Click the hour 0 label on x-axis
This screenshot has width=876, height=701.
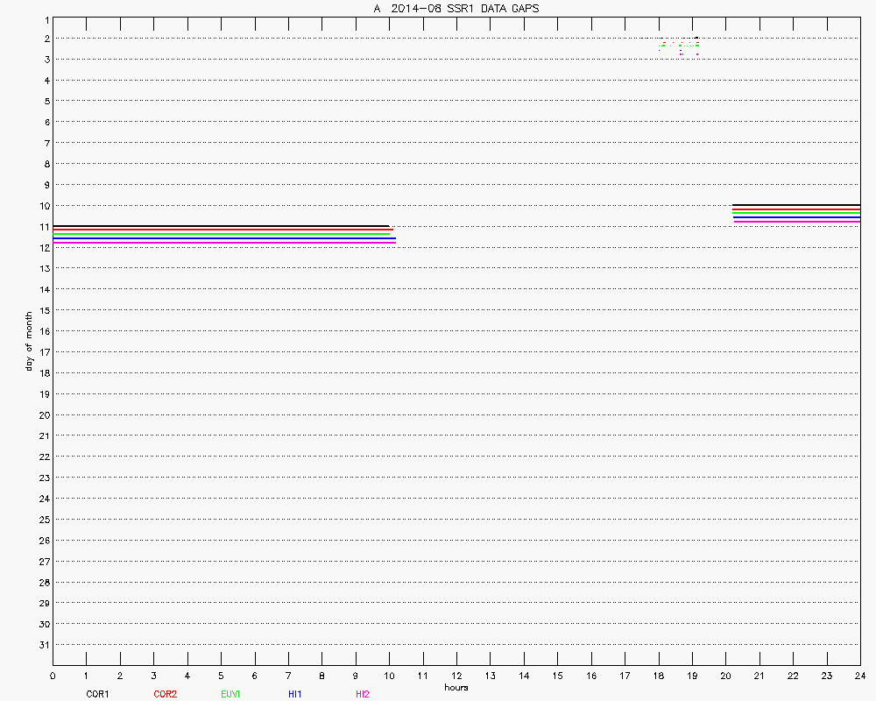pos(53,676)
